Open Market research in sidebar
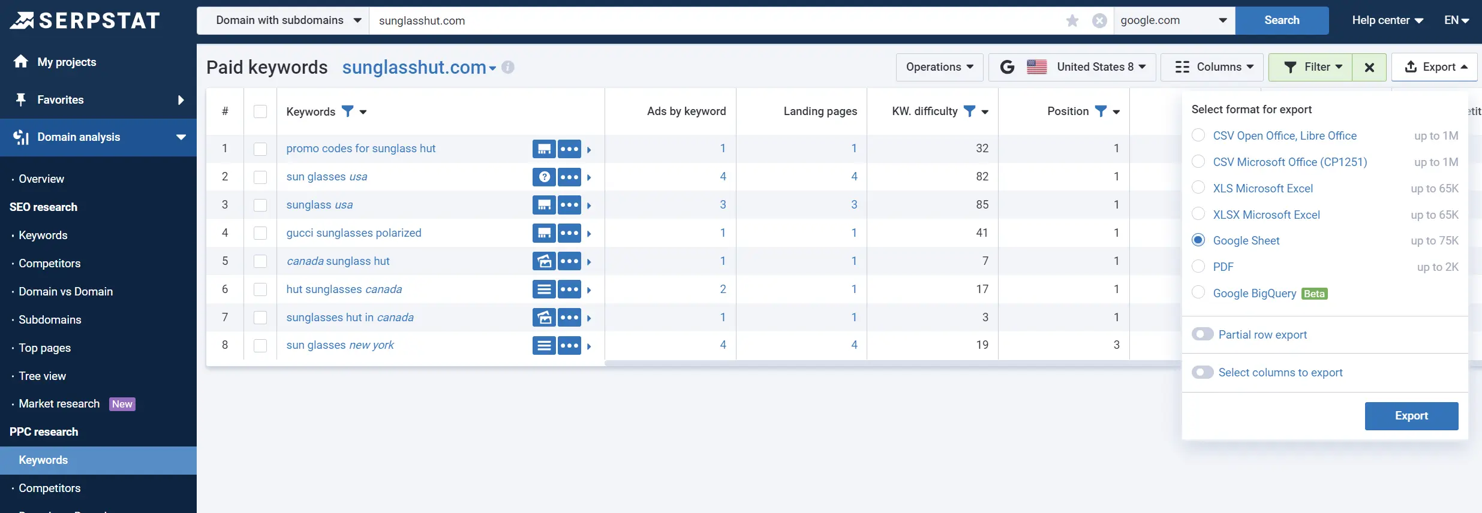This screenshot has width=1482, height=513. point(59,404)
